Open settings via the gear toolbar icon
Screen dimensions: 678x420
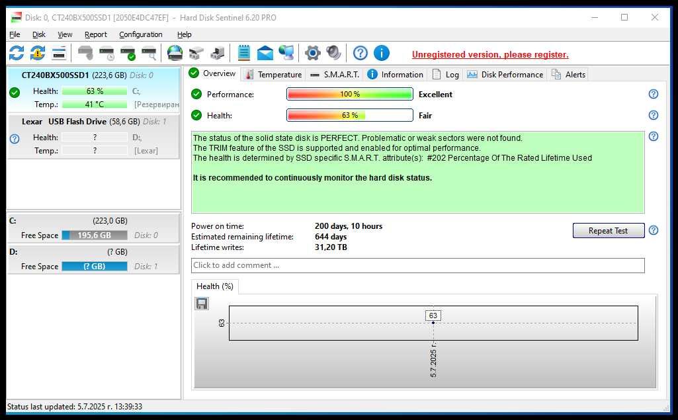pos(313,53)
